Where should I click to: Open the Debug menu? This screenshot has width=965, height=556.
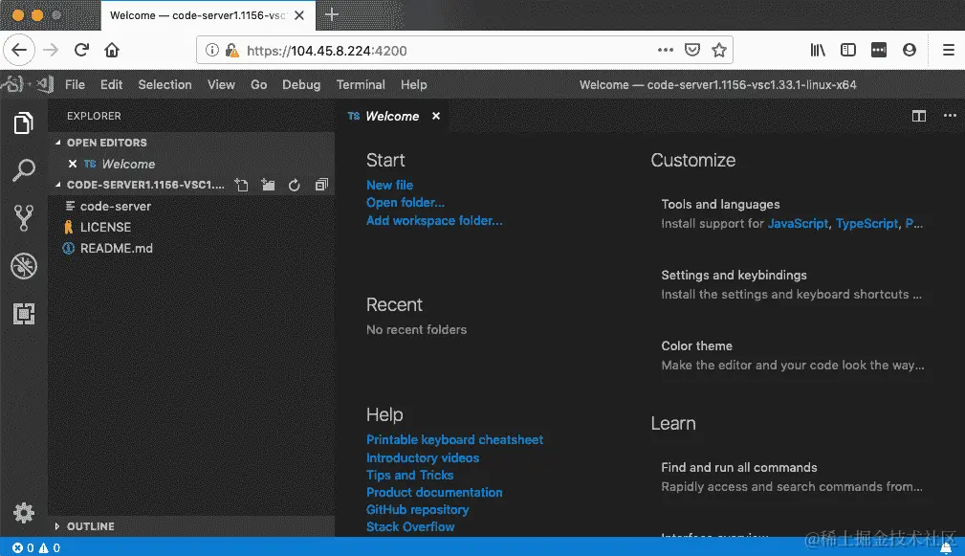[301, 84]
